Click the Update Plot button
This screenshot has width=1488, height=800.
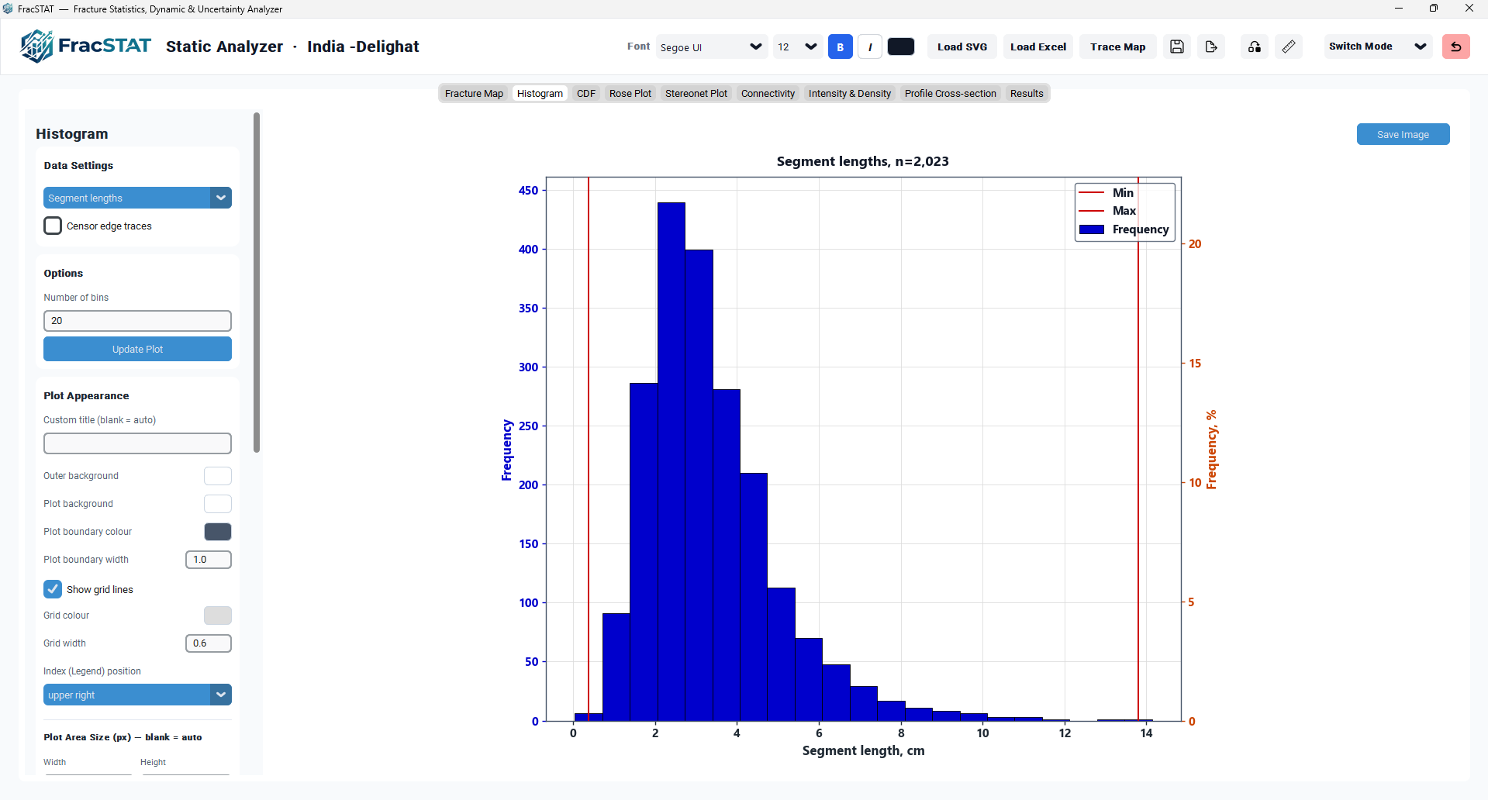(137, 349)
